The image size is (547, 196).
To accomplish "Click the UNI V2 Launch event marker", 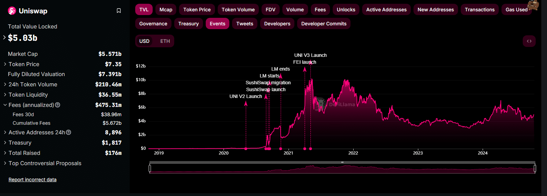I will tap(246, 149).
